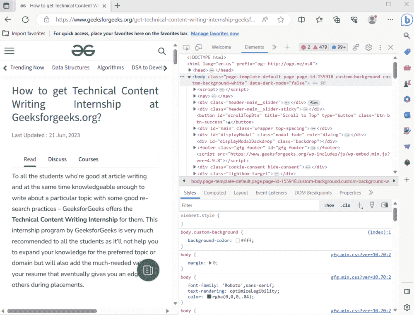Click the read aloud icon in address bar
The height and width of the screenshot is (315, 414).
[x=265, y=19]
